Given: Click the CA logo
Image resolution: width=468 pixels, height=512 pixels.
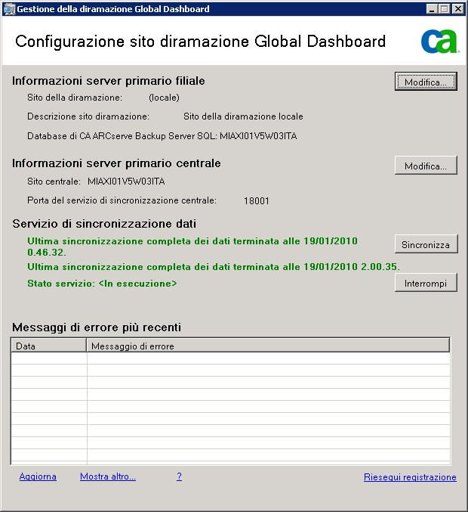Looking at the screenshot, I should click(440, 42).
